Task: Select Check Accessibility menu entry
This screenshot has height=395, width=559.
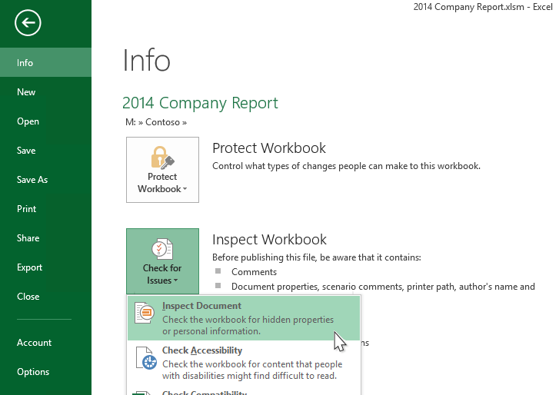Action: (244, 363)
